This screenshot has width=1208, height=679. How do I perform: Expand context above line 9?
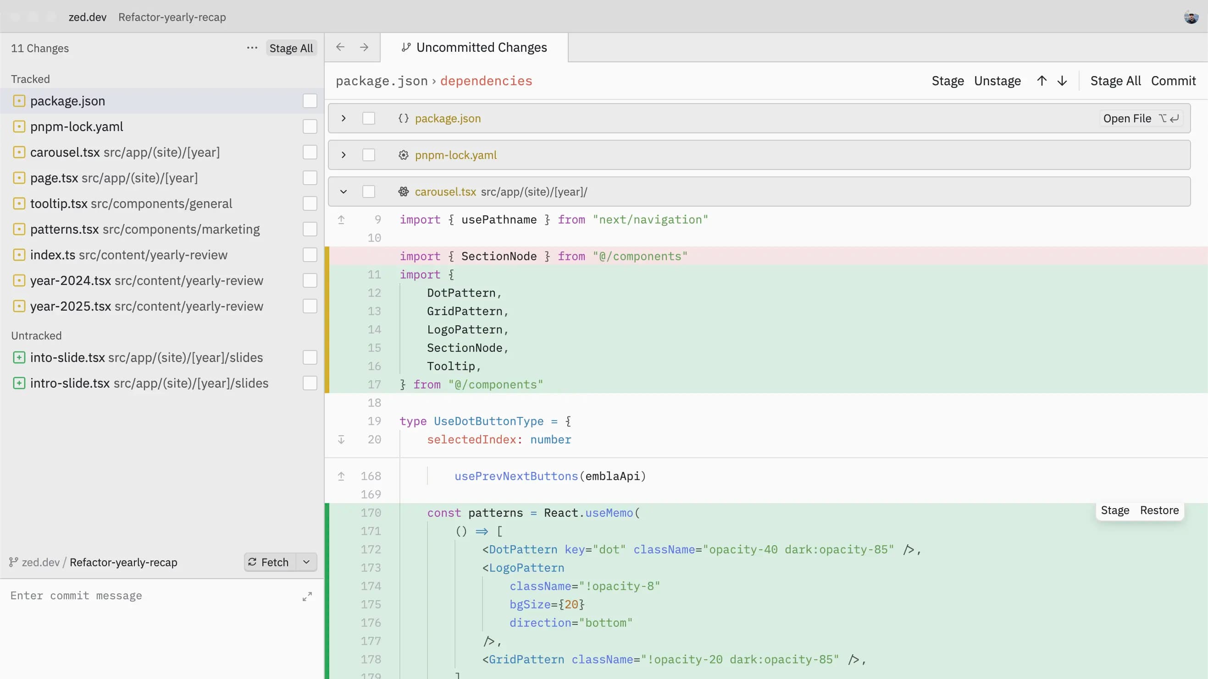click(341, 219)
